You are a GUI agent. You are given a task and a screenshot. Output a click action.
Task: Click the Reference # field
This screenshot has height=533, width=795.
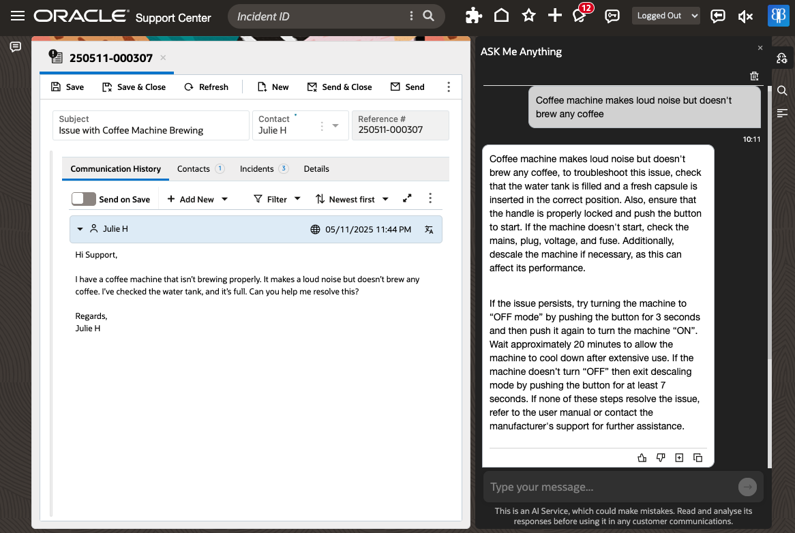400,125
